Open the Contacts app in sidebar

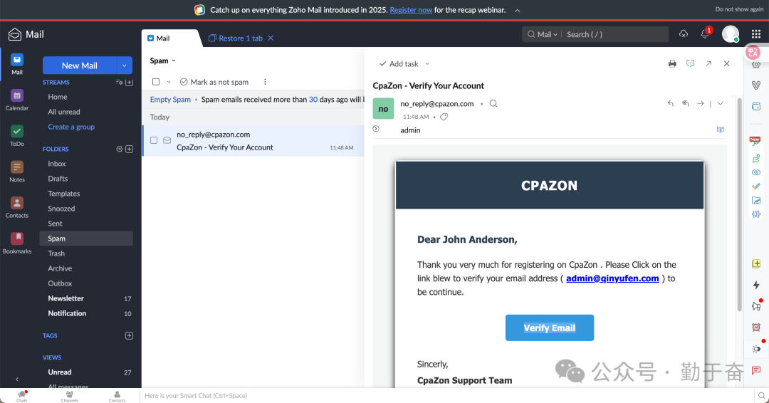click(x=16, y=207)
